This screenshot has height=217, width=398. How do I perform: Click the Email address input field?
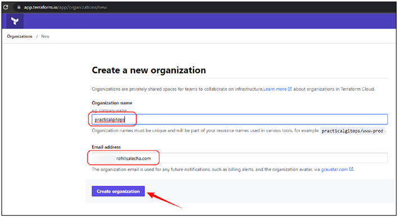pos(239,158)
